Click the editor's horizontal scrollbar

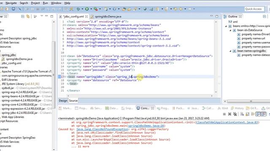pos(140,96)
